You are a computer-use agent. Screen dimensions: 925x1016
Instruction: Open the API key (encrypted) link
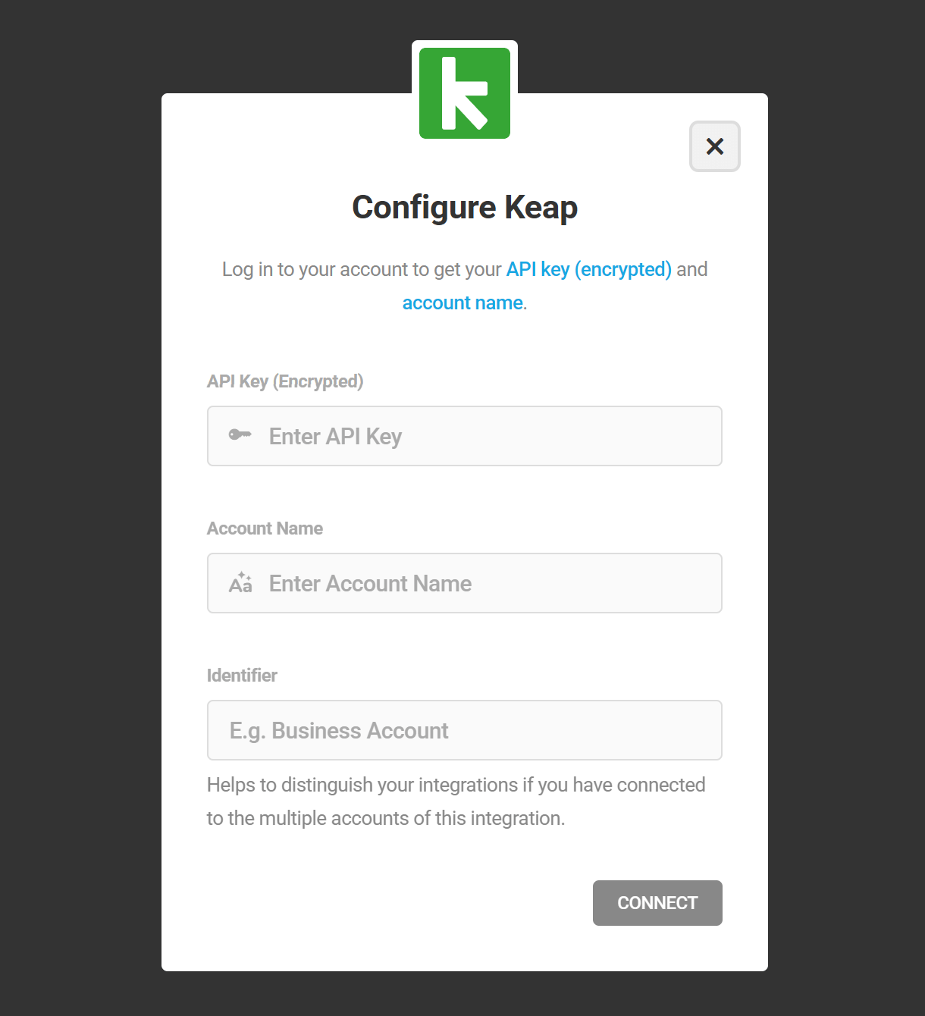[589, 269]
